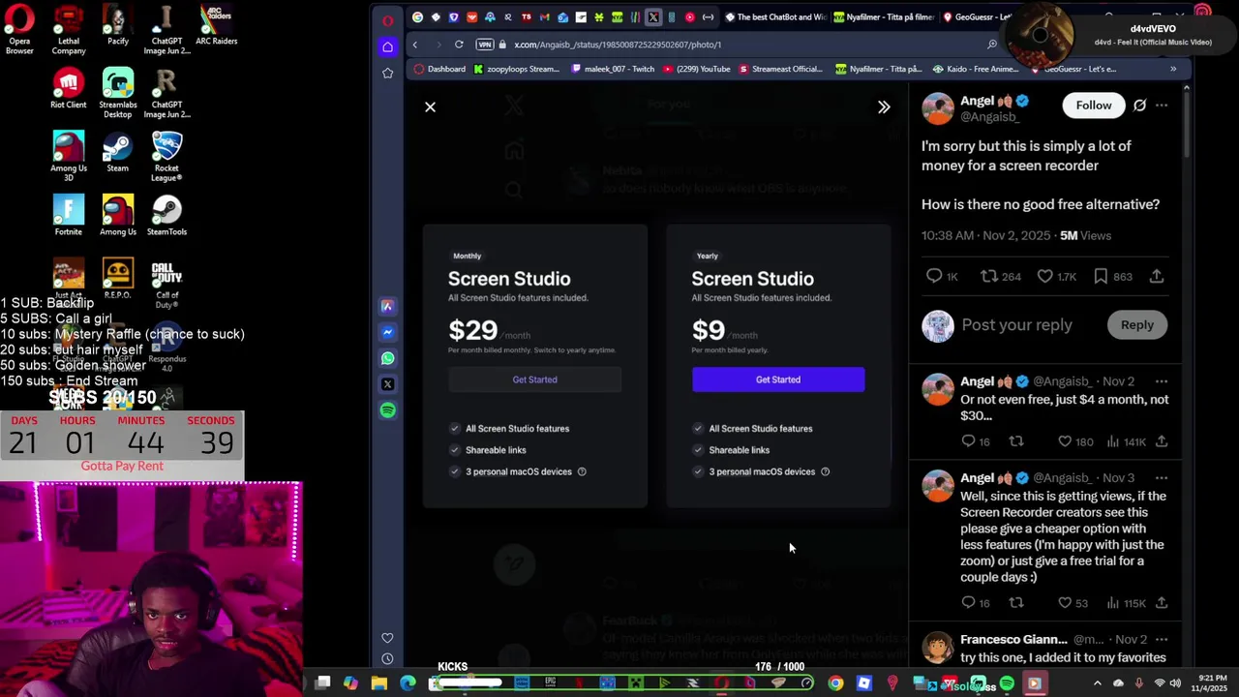Open the Steam desktop shortcut
This screenshot has height=697, width=1239.
(x=117, y=152)
